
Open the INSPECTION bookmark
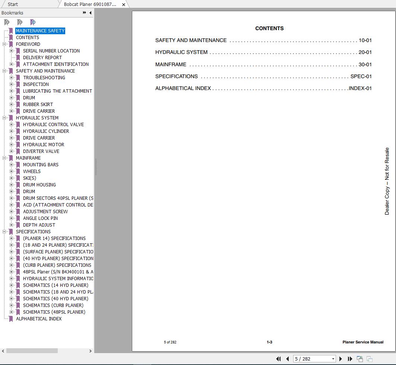tap(36, 84)
